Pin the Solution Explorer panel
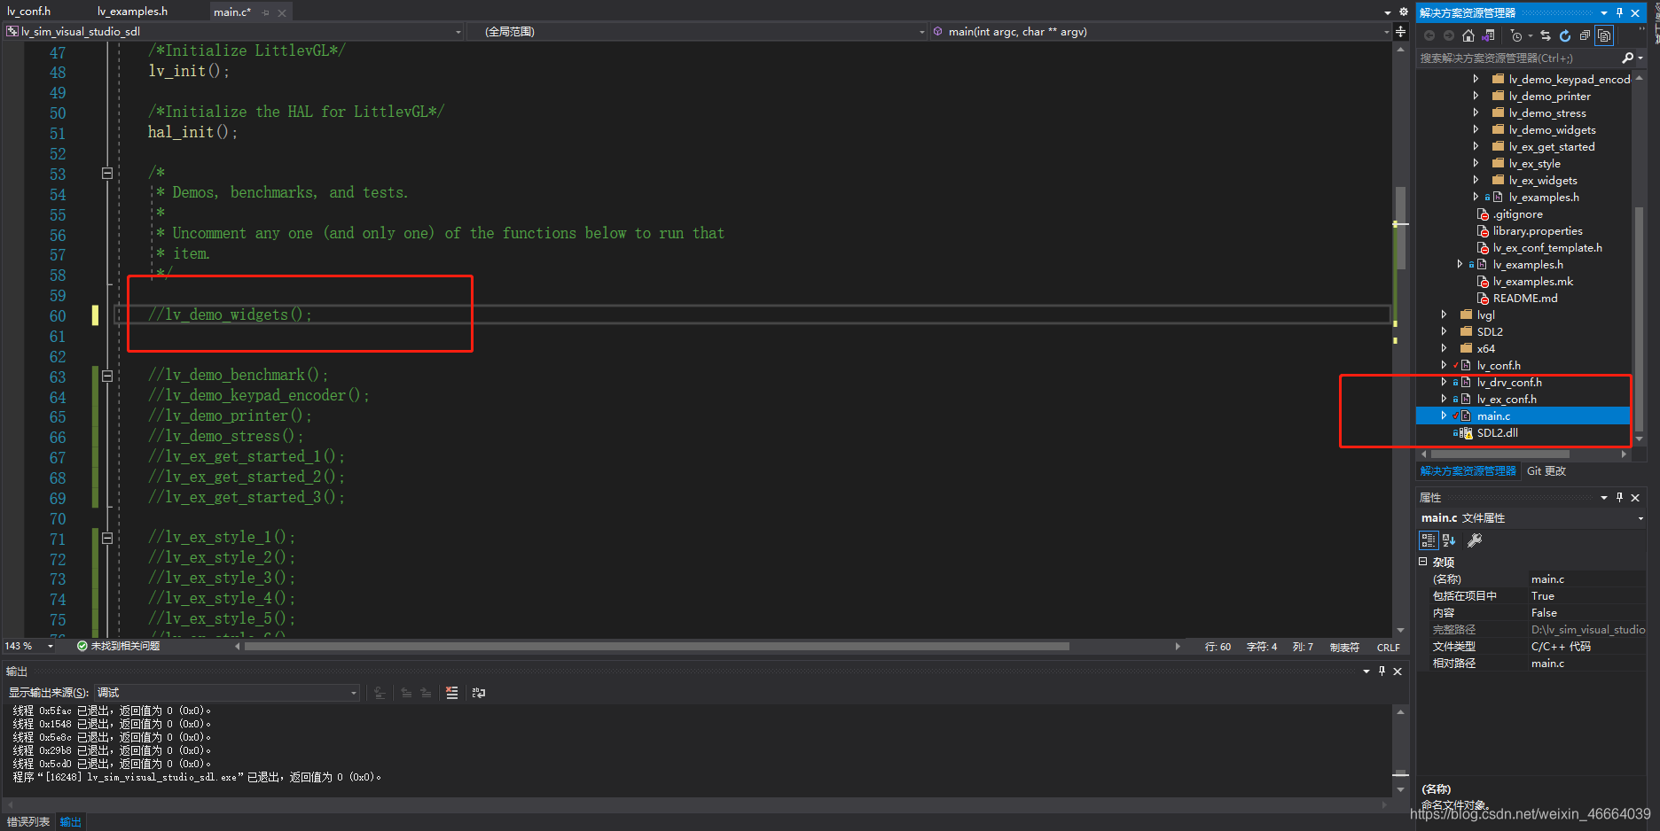The width and height of the screenshot is (1660, 831). pyautogui.click(x=1619, y=12)
